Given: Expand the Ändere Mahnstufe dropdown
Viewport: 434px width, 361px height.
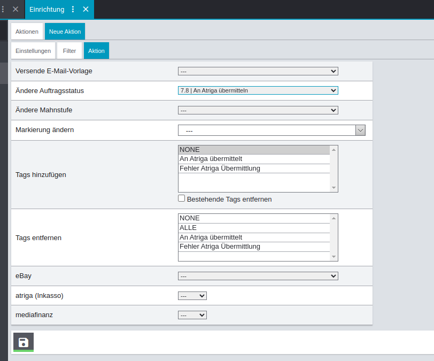Looking at the screenshot, I should (x=258, y=110).
